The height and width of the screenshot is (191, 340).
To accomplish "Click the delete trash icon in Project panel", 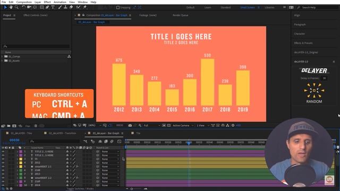I will pyautogui.click(x=36, y=126).
